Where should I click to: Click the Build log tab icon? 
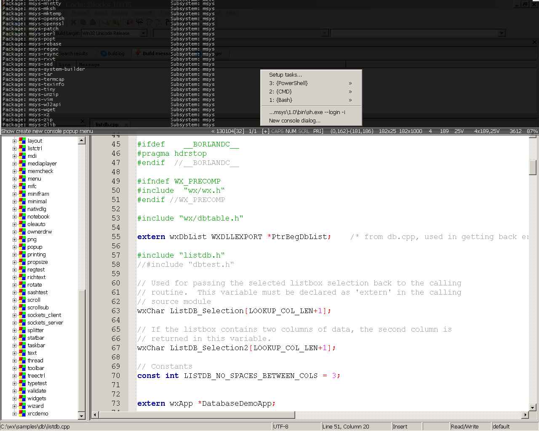[104, 53]
